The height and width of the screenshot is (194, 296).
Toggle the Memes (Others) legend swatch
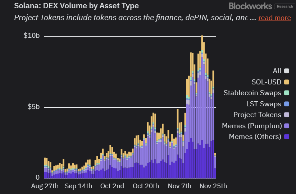(x=287, y=137)
